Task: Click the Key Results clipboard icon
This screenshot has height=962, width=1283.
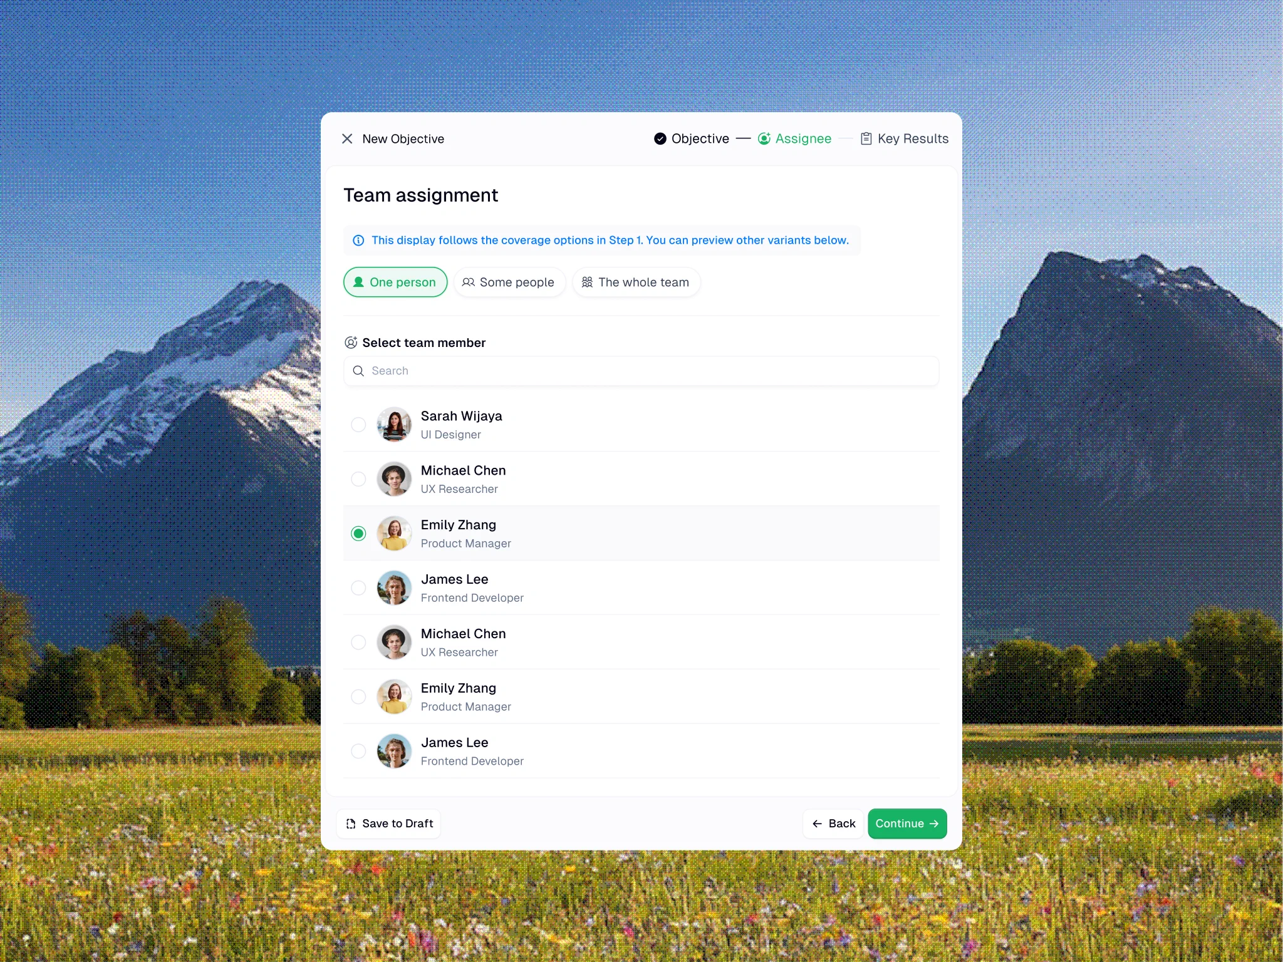Action: click(866, 138)
